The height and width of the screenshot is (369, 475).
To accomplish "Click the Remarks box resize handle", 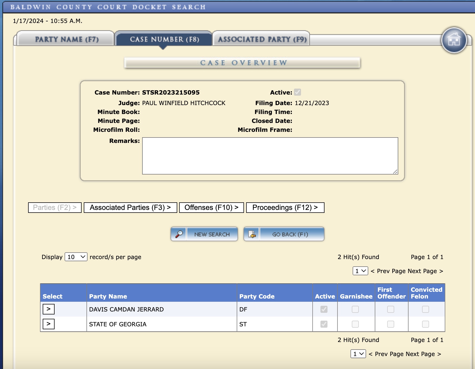I will pos(395,172).
